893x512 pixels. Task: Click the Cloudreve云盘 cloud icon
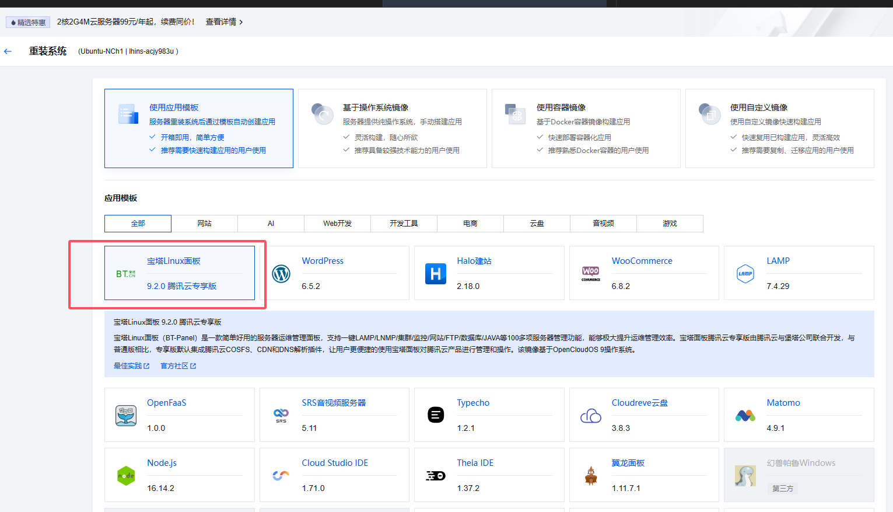[x=590, y=415]
